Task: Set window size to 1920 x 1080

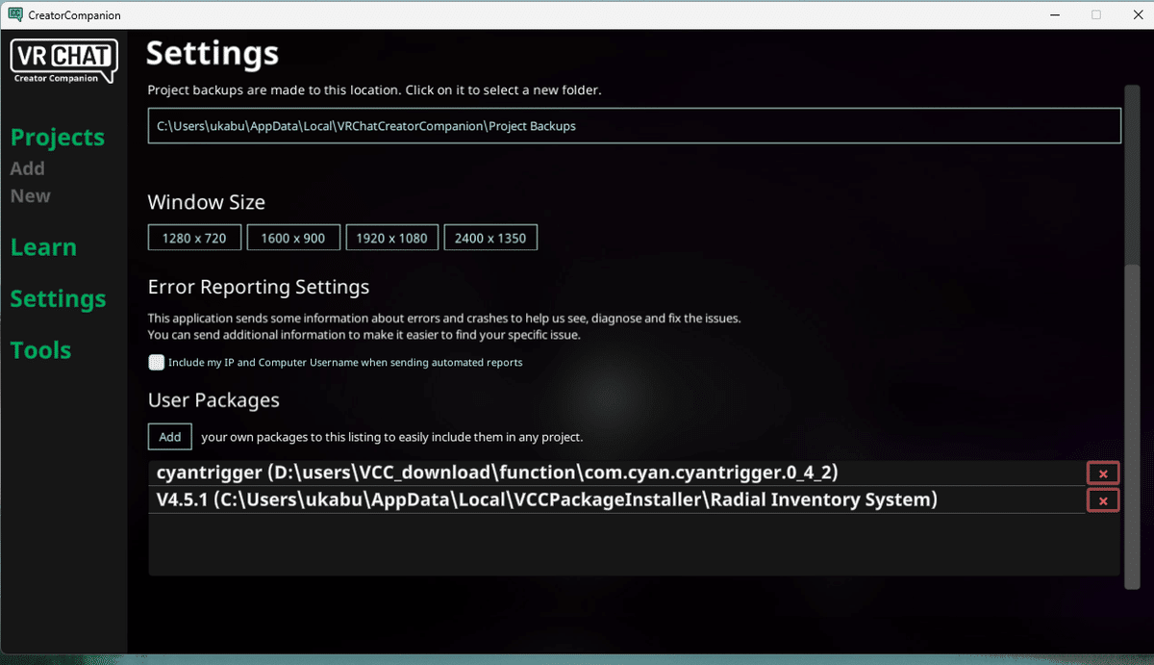Action: [391, 238]
